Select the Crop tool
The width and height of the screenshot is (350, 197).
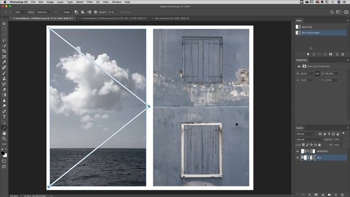[4, 51]
